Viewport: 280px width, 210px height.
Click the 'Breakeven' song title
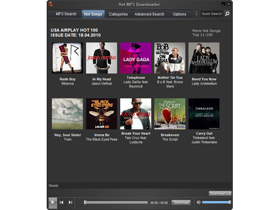[x=170, y=135]
